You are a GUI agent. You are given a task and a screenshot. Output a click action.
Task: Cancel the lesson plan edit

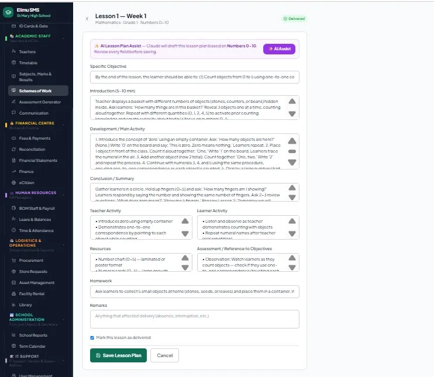pos(165,355)
